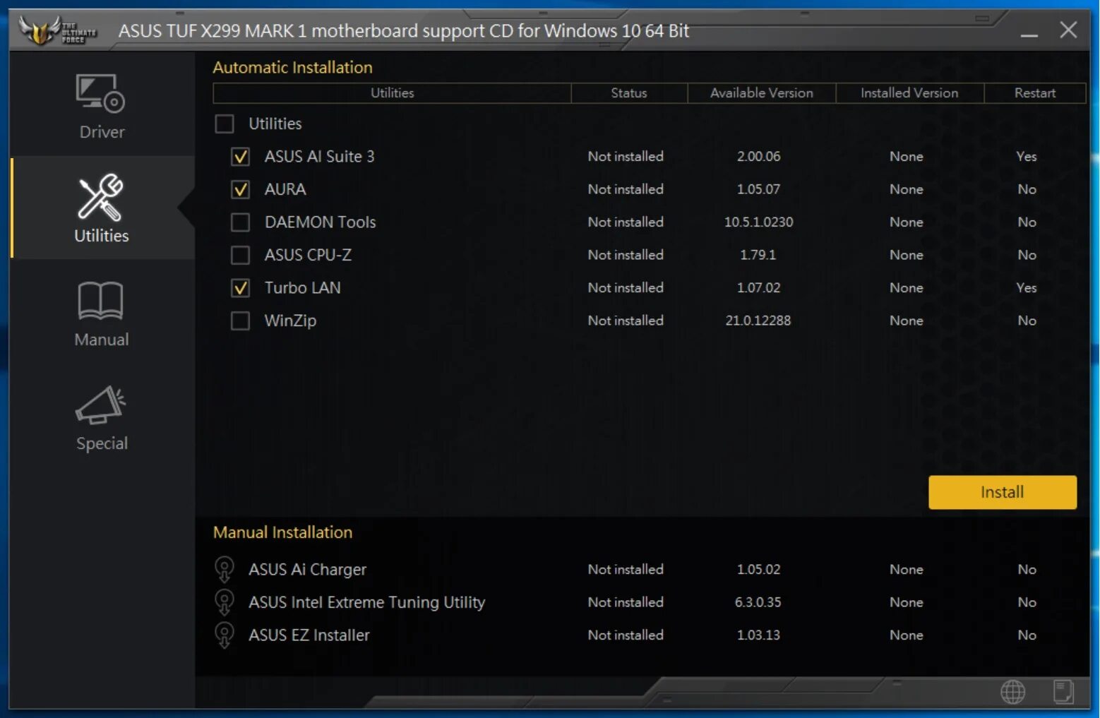Viewport: 1100px width, 718px height.
Task: Click the Turbo LAN label
Action: [303, 288]
